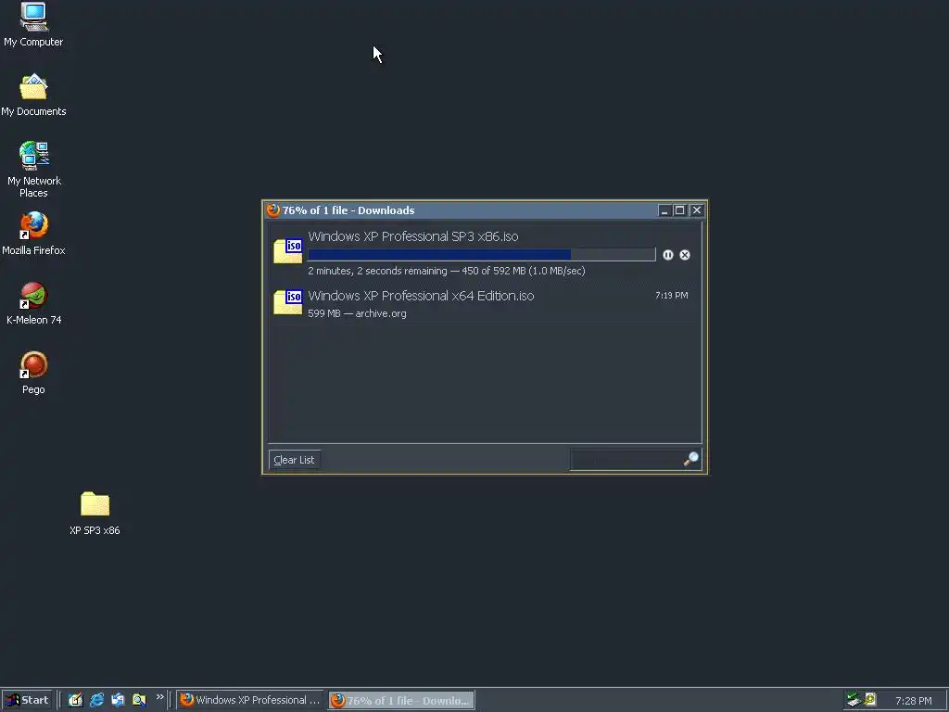The image size is (949, 712).
Task: Click the first quick launch icon beside Start
Action: (x=75, y=700)
